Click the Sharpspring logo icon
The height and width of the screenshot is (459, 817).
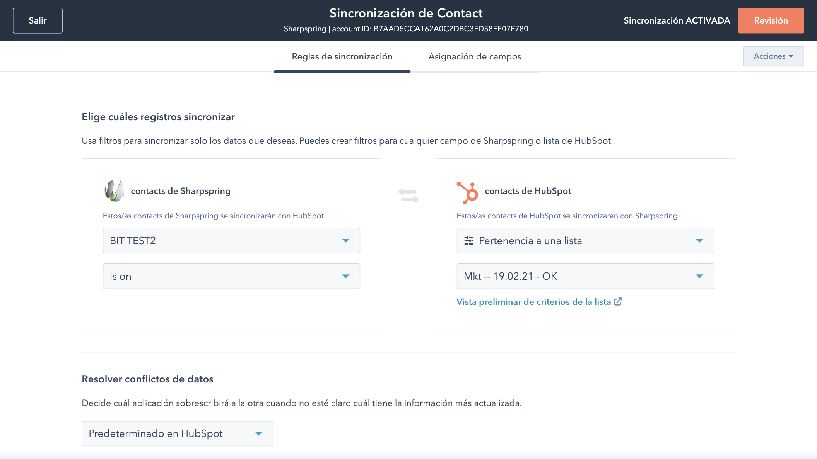coord(114,191)
